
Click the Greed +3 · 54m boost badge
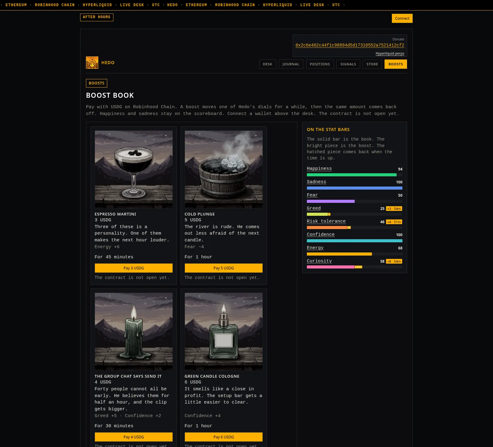pyautogui.click(x=394, y=209)
